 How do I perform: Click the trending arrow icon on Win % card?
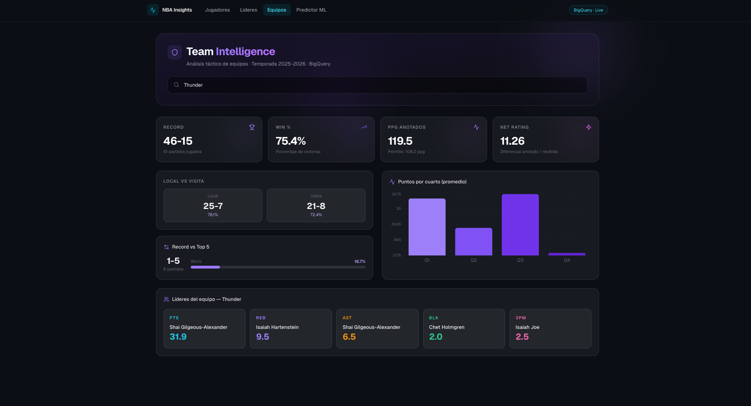click(364, 127)
